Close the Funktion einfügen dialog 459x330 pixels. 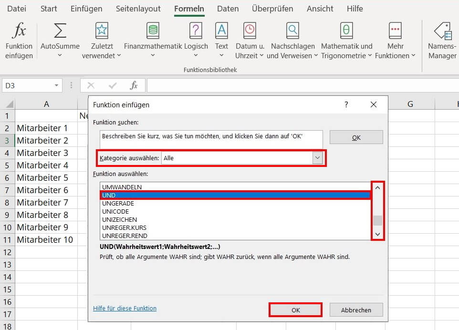(374, 104)
